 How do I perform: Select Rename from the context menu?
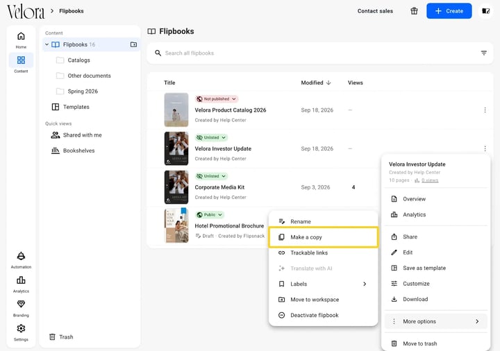(324, 222)
